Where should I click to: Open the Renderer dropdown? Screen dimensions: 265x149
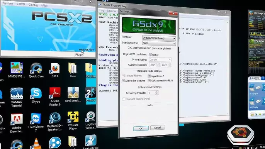[x=159, y=38]
